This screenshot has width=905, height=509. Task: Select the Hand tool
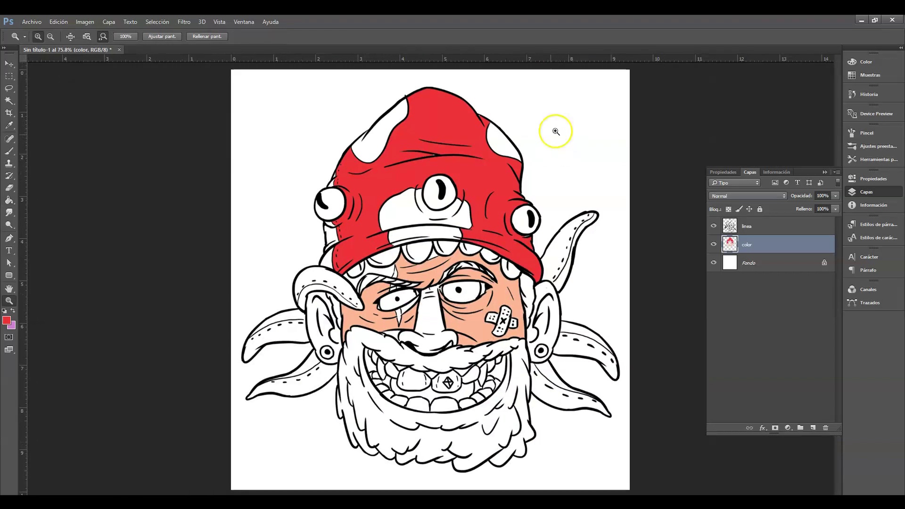9,288
